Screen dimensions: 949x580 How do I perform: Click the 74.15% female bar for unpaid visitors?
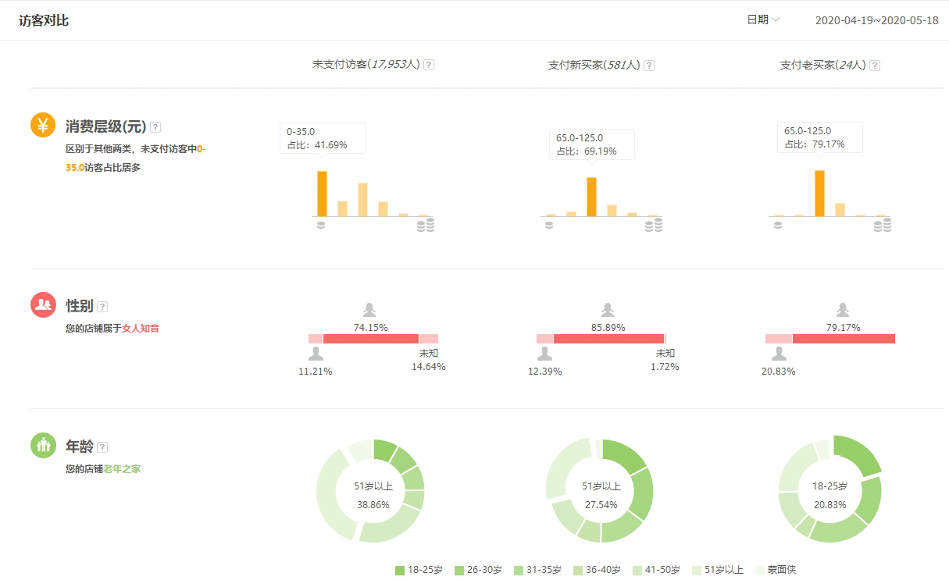[x=371, y=339]
